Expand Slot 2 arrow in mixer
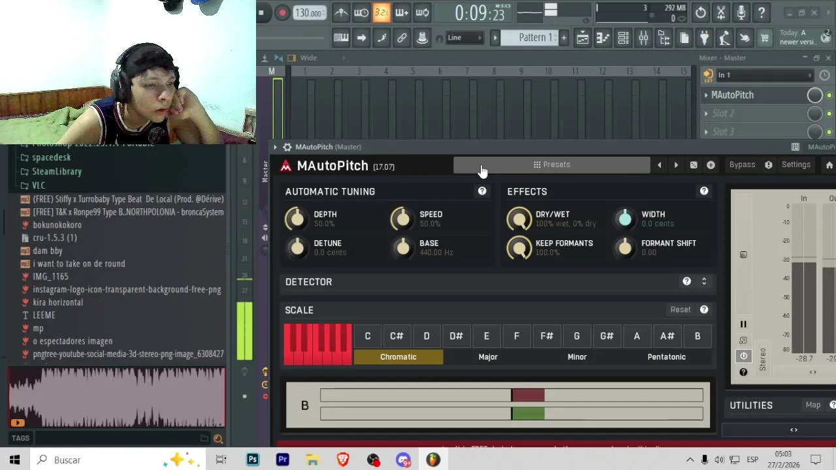Viewport: 836px width, 470px height. [x=706, y=114]
